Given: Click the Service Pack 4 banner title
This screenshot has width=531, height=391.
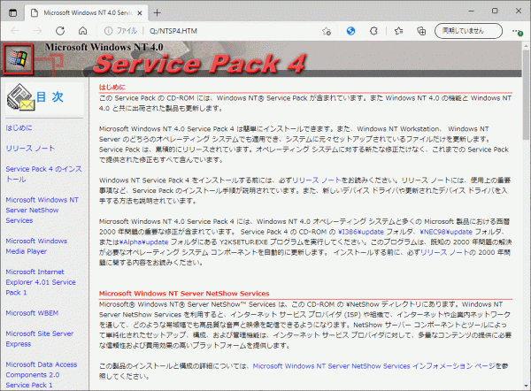Looking at the screenshot, I should 200,64.
